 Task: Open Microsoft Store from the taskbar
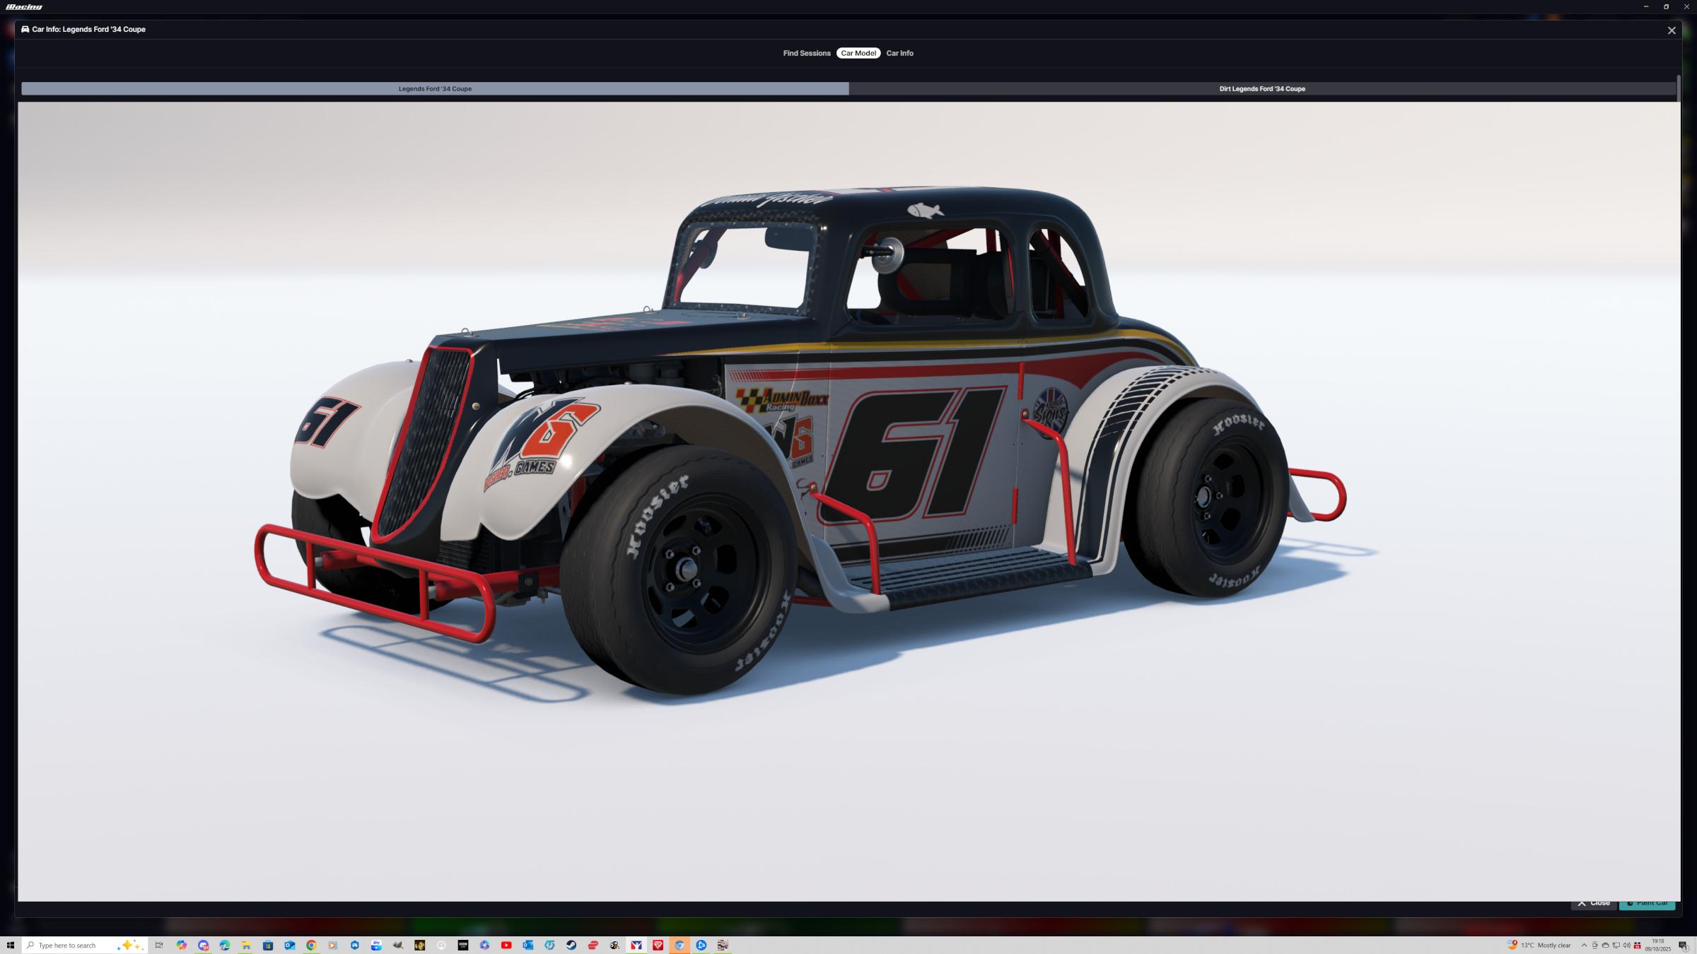268,946
